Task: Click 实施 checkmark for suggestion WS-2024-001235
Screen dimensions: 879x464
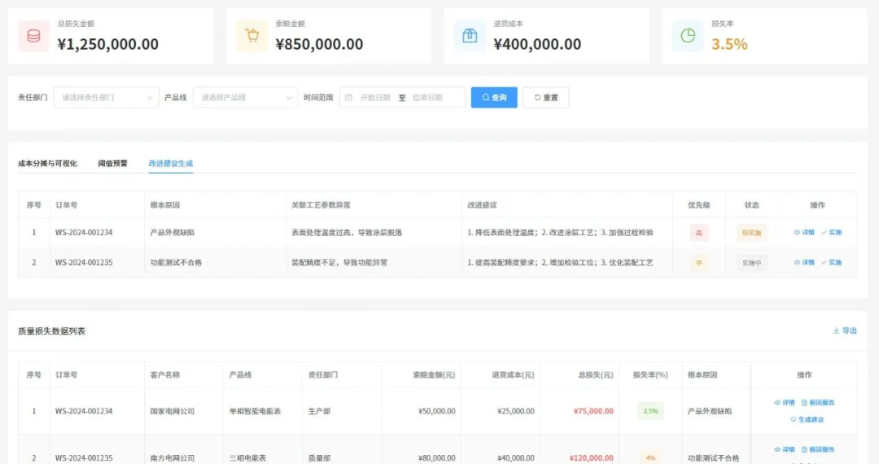Action: coord(831,263)
